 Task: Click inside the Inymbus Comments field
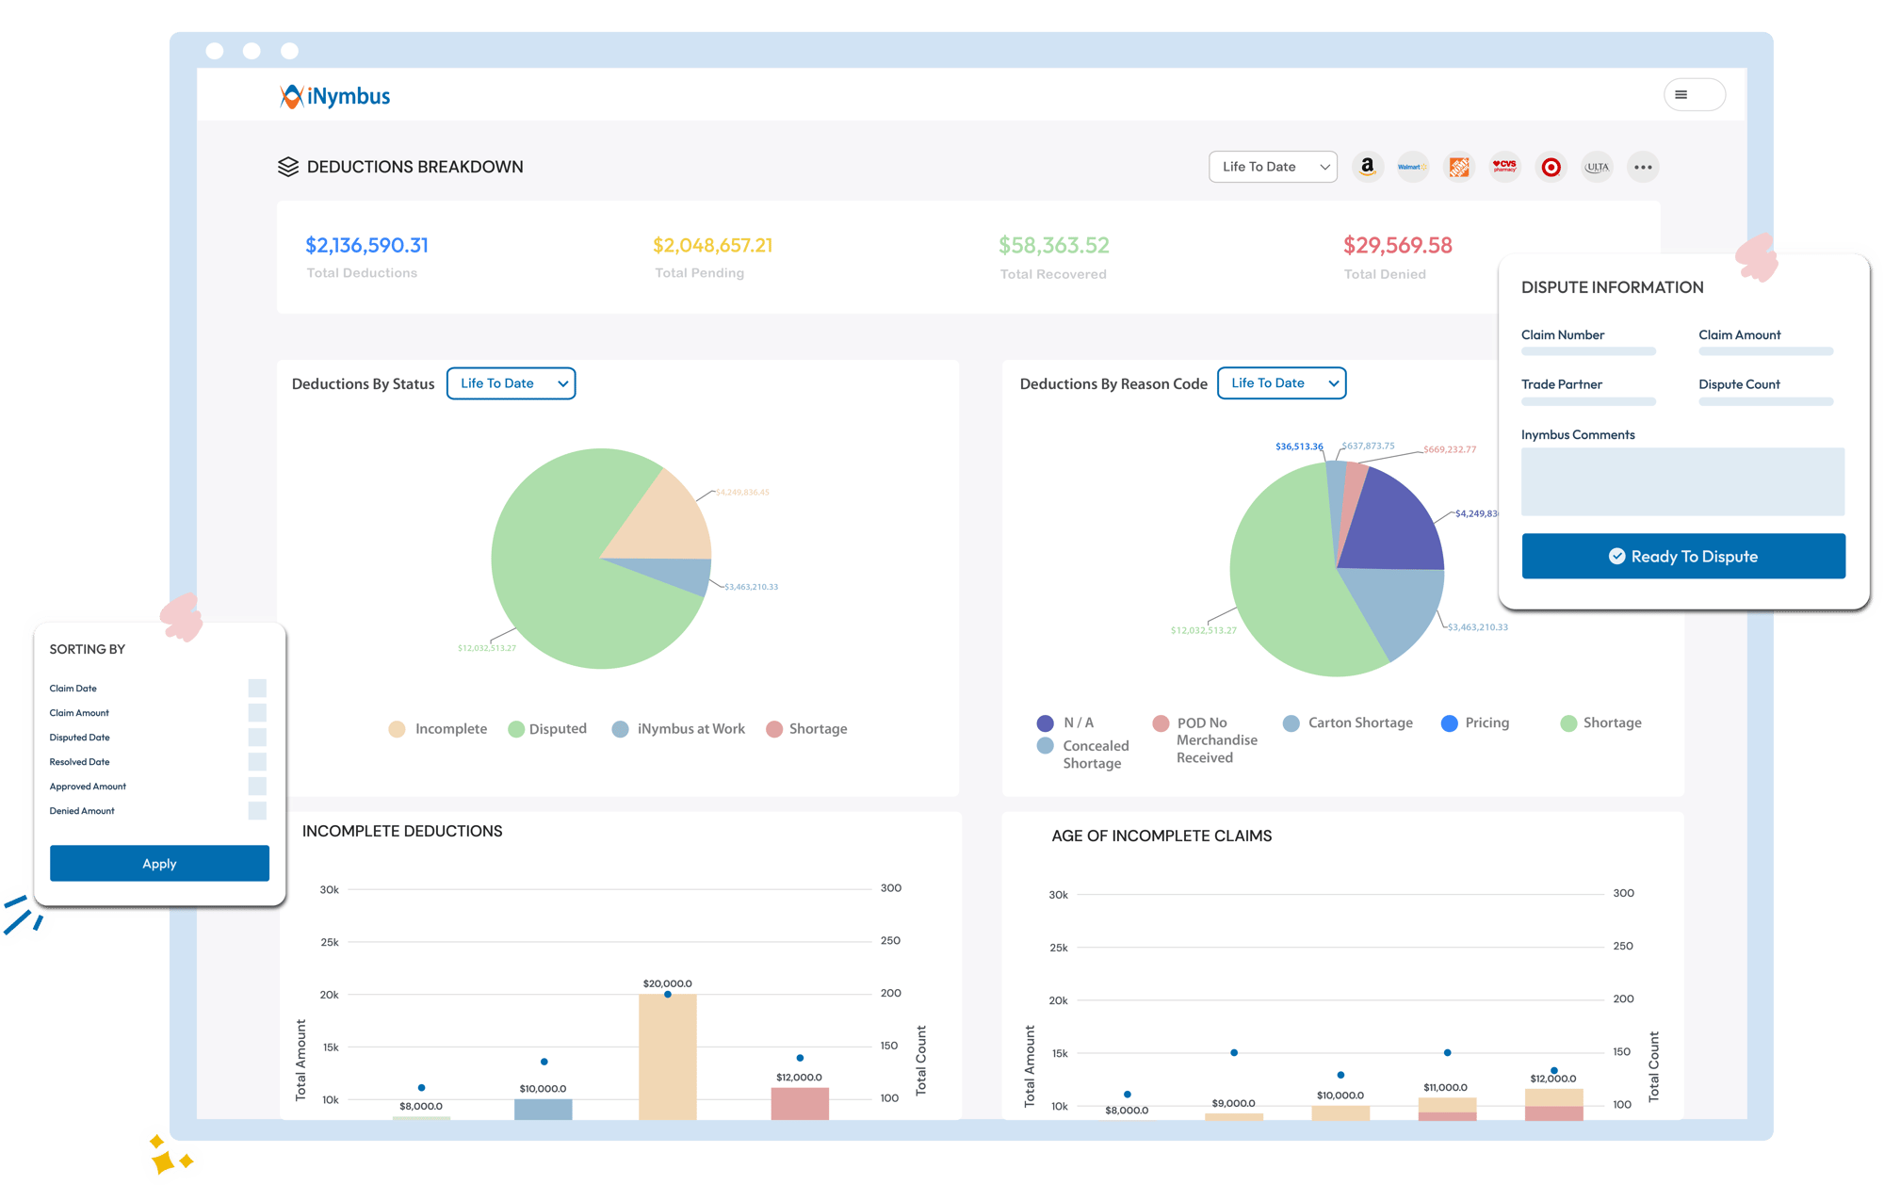[x=1682, y=481]
